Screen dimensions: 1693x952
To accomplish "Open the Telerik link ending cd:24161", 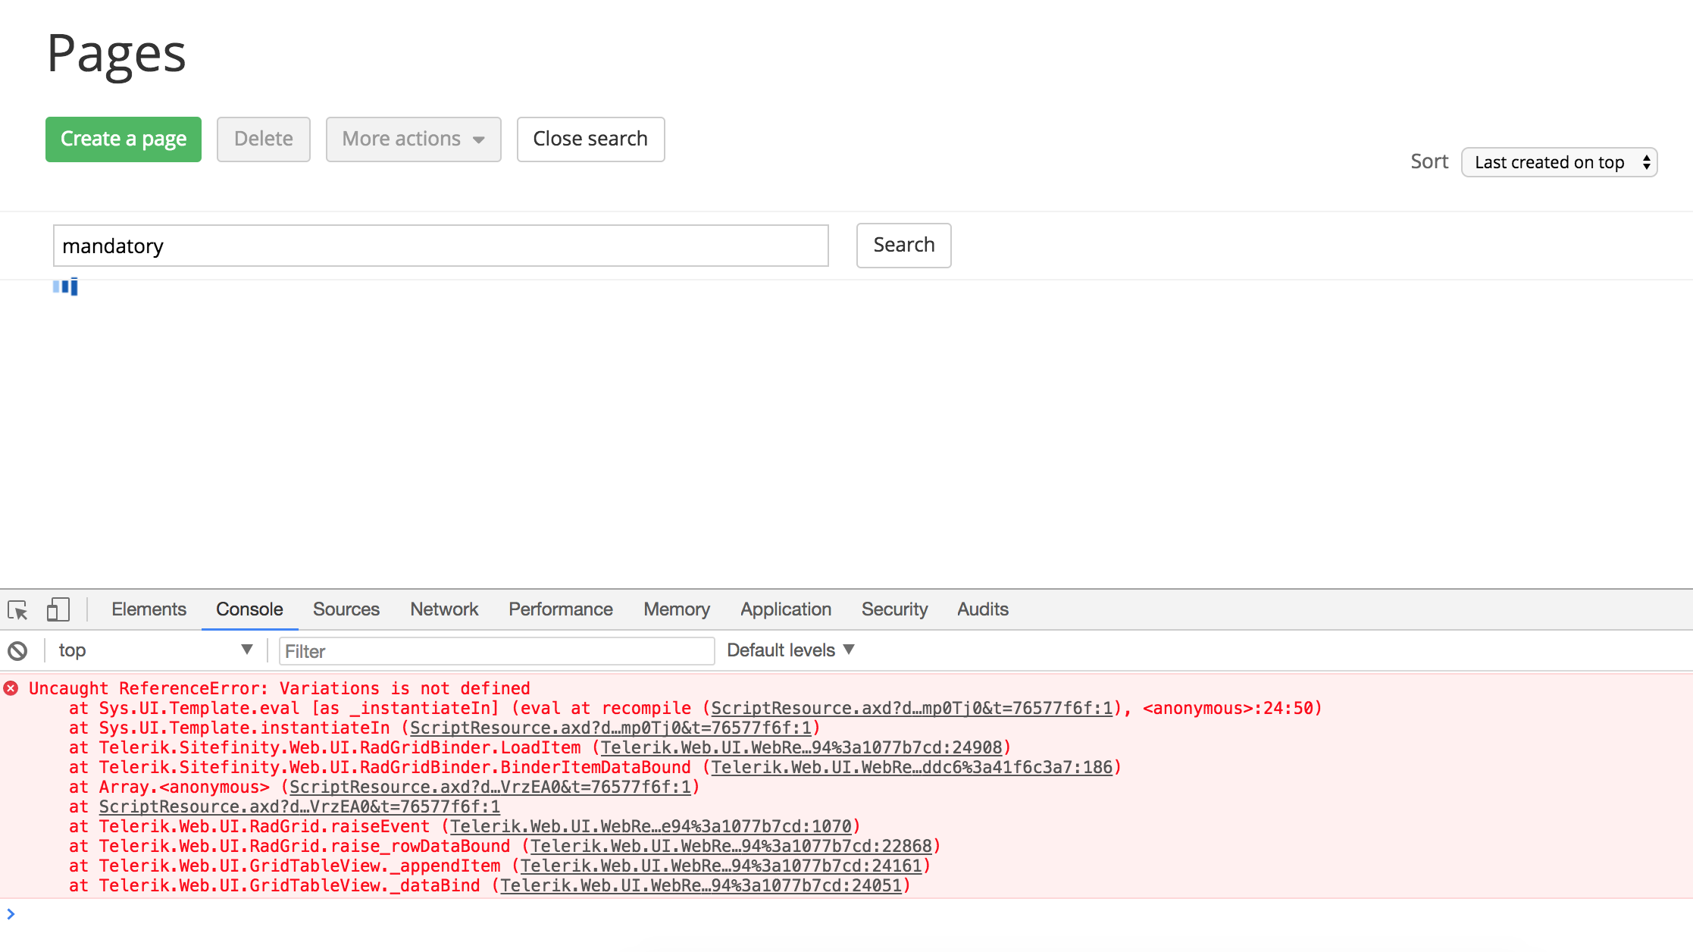I will [721, 866].
